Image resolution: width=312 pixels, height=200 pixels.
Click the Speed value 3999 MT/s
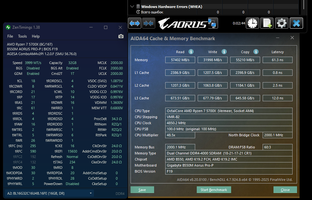[x=33, y=63]
